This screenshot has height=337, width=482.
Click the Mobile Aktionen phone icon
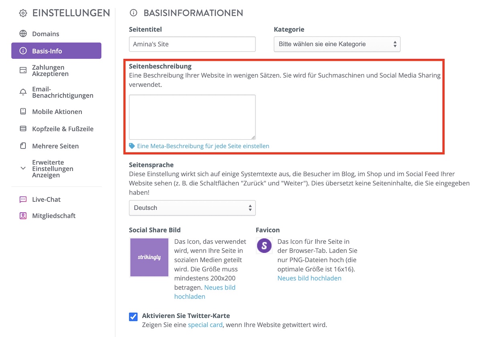[x=23, y=111]
